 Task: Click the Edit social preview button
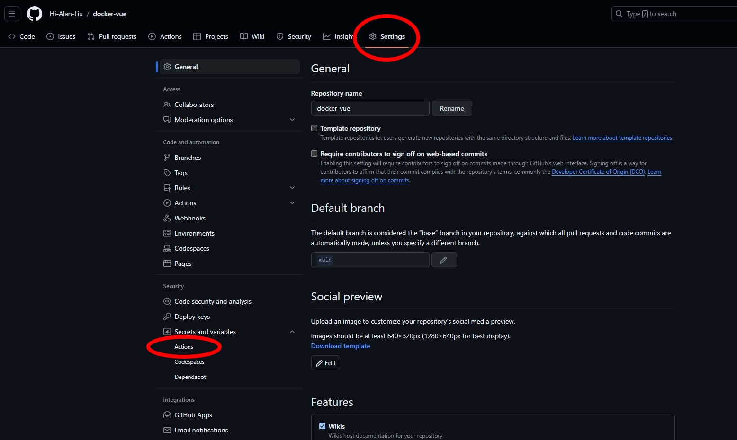[325, 363]
